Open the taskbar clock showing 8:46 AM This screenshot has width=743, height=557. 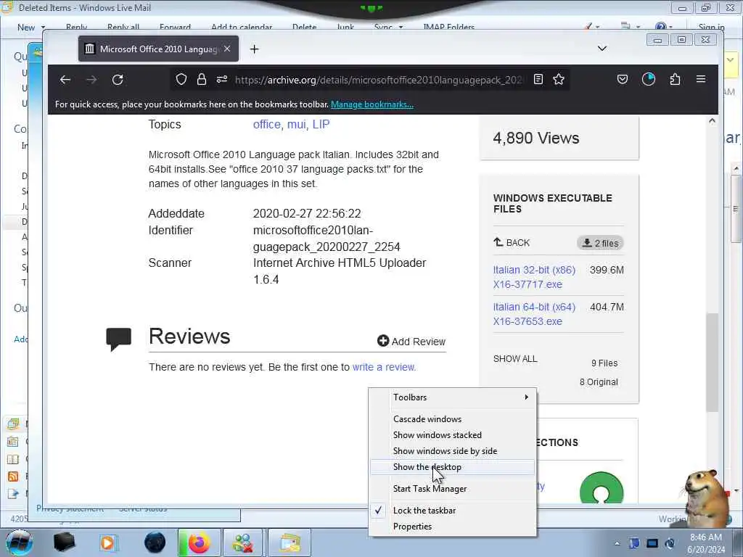(x=706, y=543)
